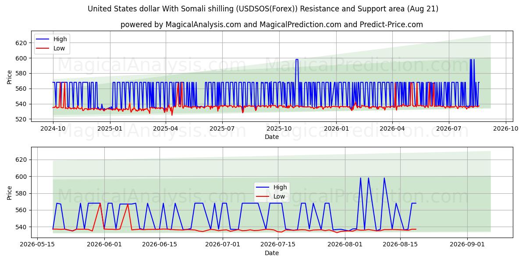Click the 620 tick on lower chart
Screen dimensions: 526x263
click(22, 160)
